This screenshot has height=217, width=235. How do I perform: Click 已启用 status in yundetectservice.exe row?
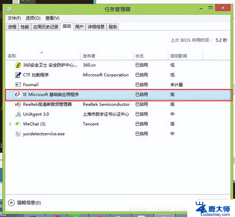[141, 134]
